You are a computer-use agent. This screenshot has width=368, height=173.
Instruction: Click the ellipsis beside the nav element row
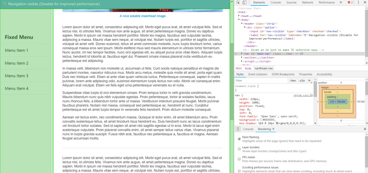click(x=236, y=54)
